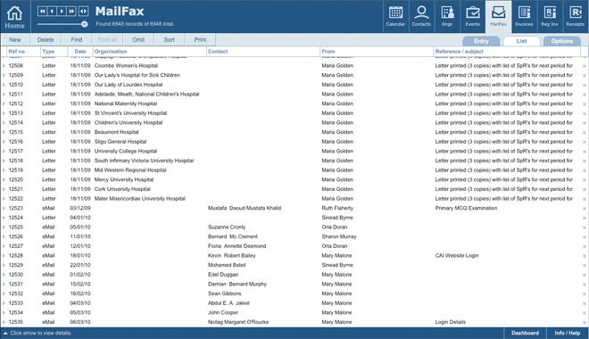Open the Dashboard button

[x=525, y=333]
